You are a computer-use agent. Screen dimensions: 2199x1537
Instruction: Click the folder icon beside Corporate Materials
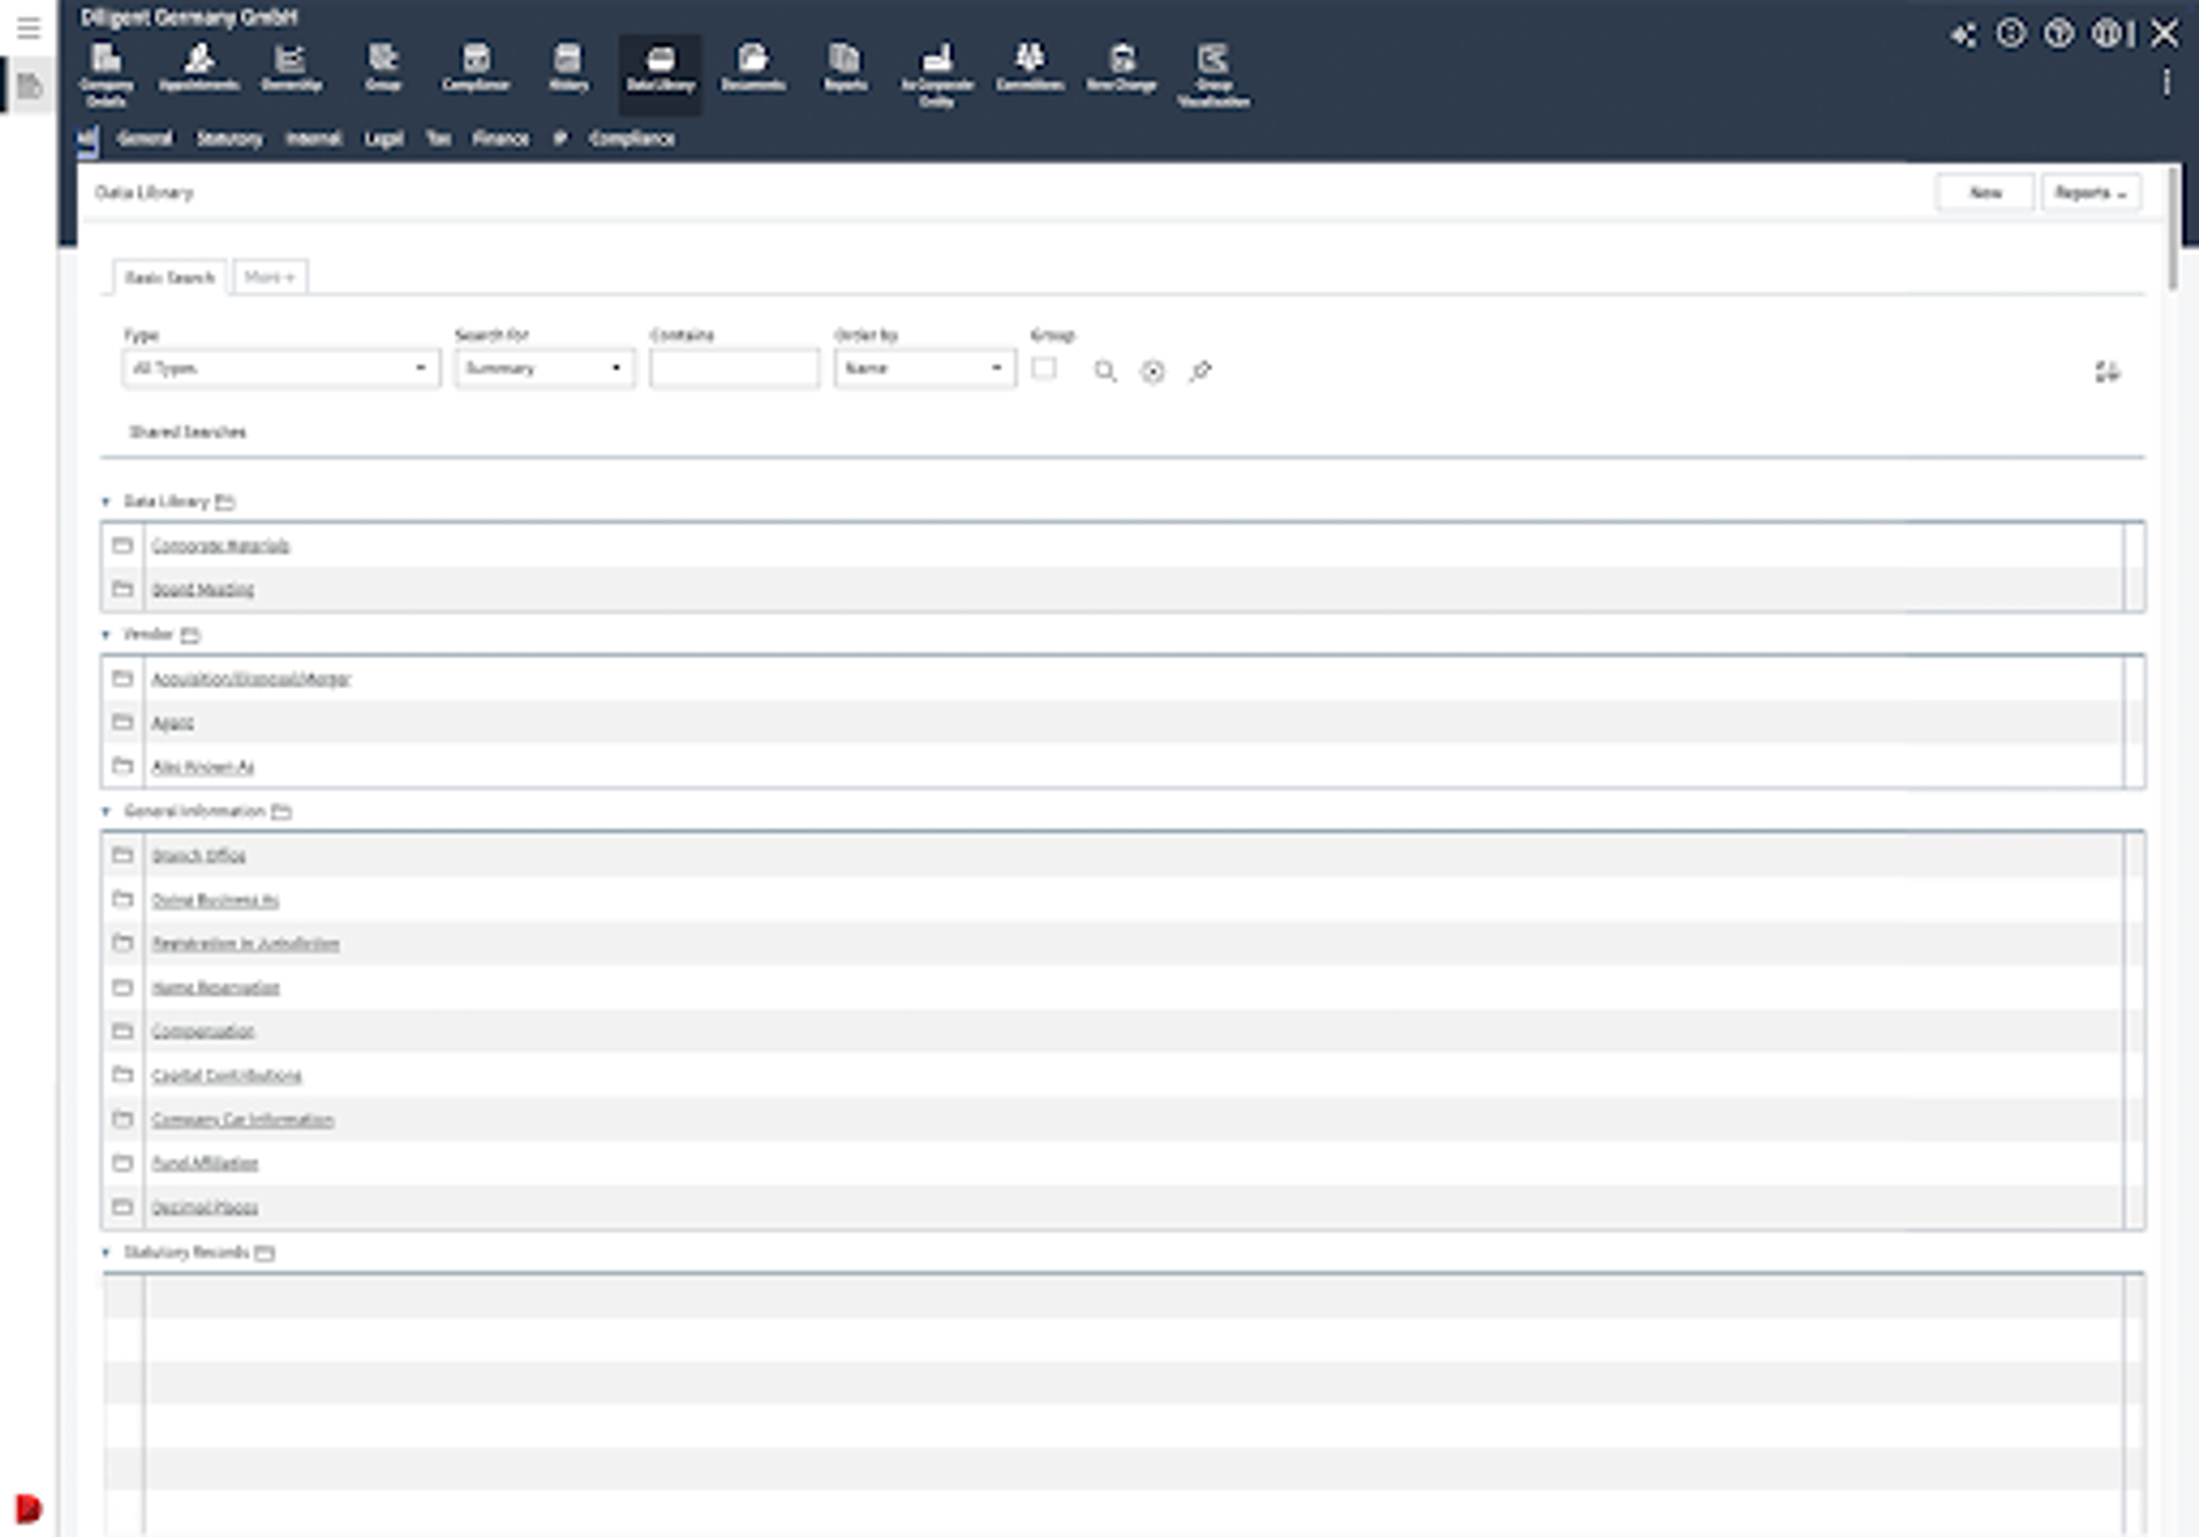(x=123, y=545)
